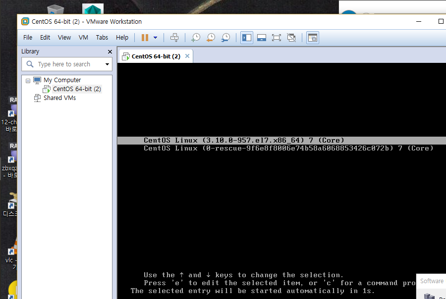Viewport: 446px width, 299px height.
Task: Take a snapshot of the virtual machine
Action: (196, 38)
